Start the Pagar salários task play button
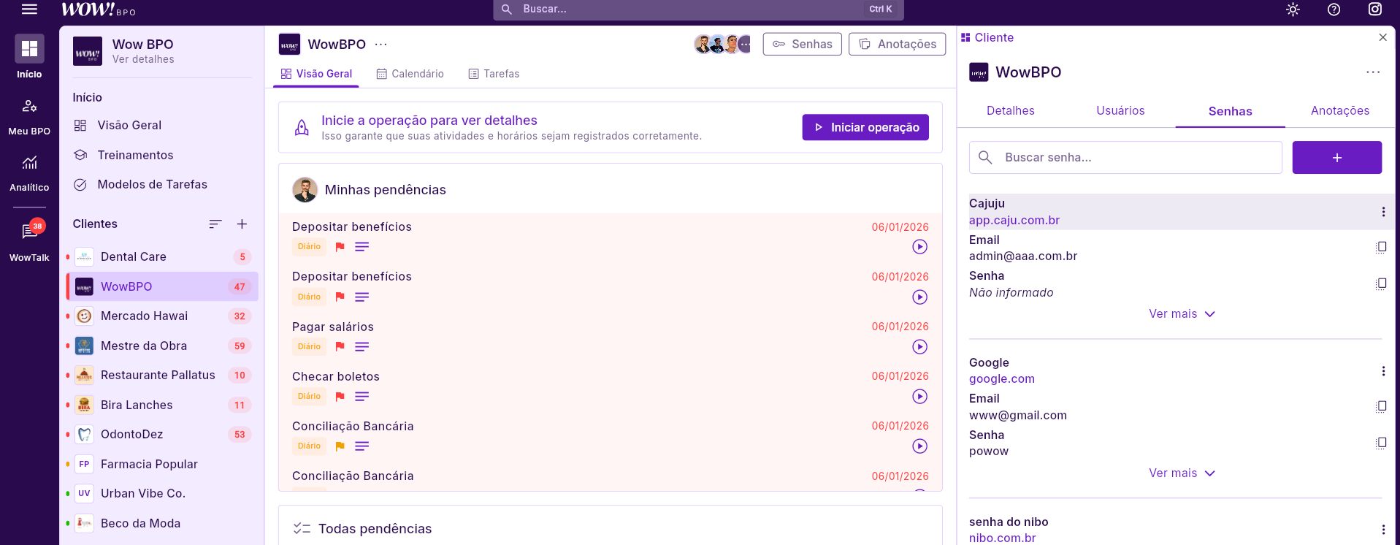Image resolution: width=1400 pixels, height=545 pixels. pyautogui.click(x=919, y=347)
